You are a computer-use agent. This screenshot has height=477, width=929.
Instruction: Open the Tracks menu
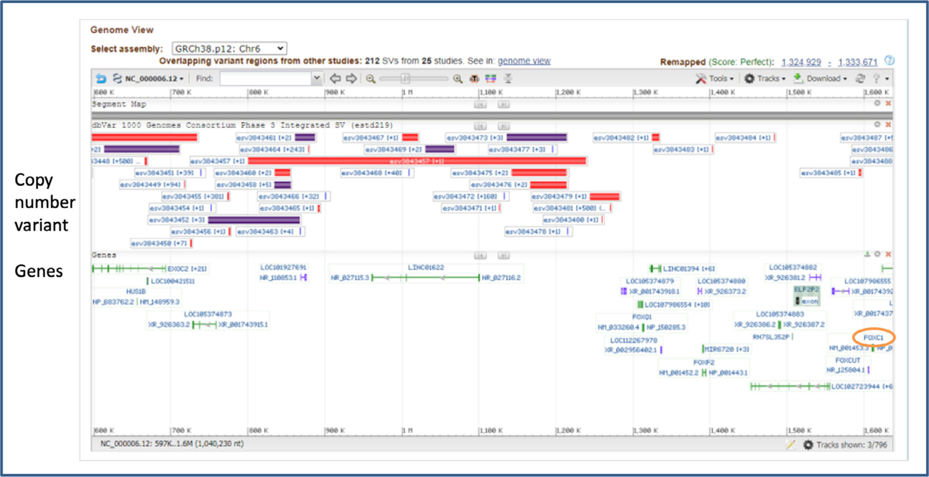765,78
